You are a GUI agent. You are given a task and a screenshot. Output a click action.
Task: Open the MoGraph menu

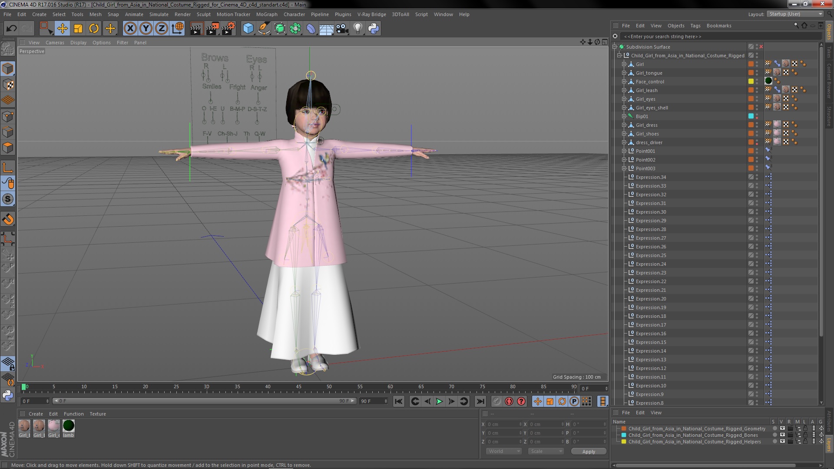tap(267, 14)
